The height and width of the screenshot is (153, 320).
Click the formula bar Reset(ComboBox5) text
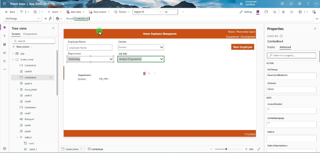point(77,18)
